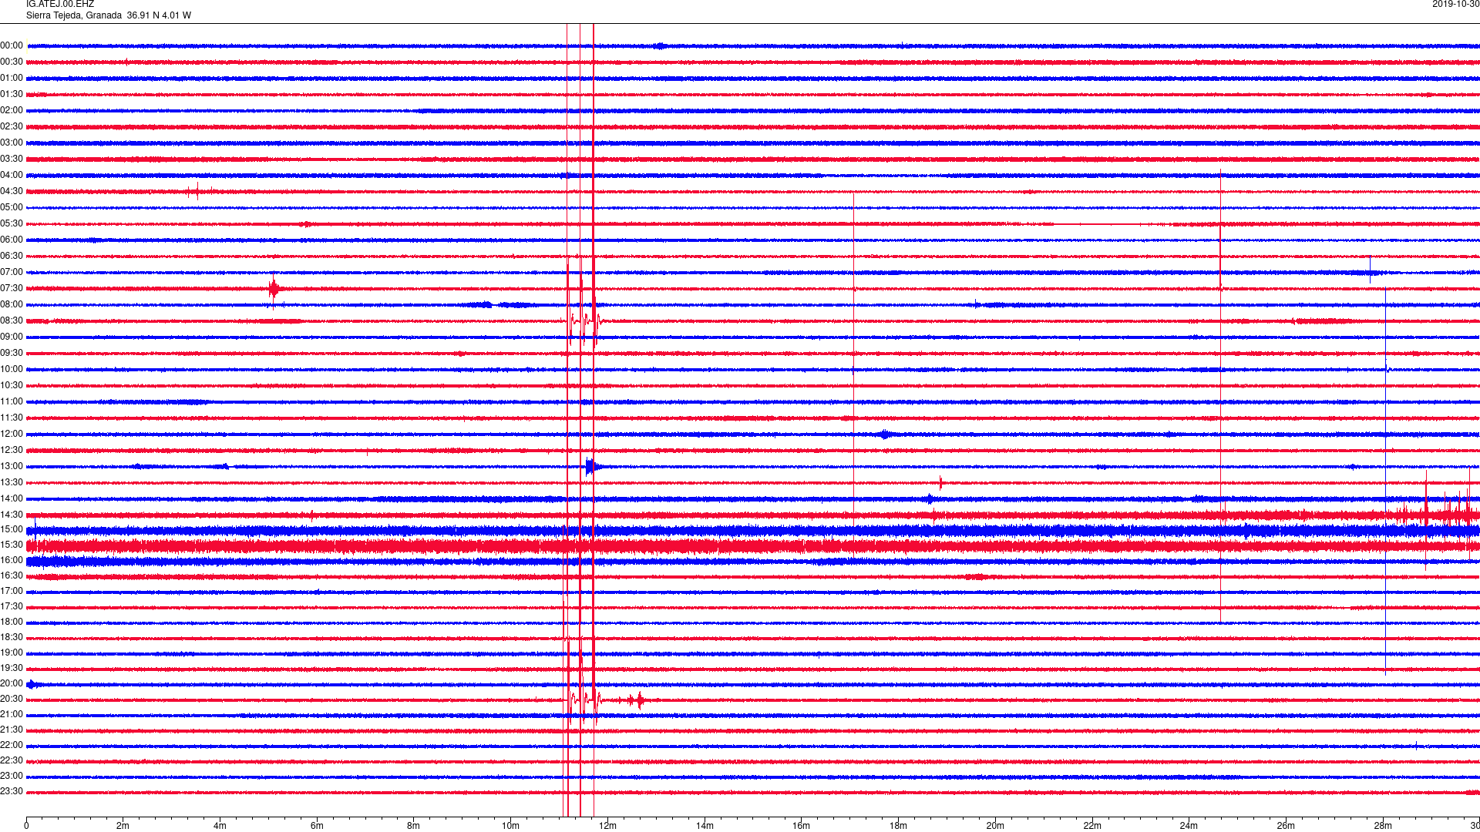This screenshot has width=1480, height=832.
Task: Select the 15:00 trace time label
Action: (x=12, y=529)
